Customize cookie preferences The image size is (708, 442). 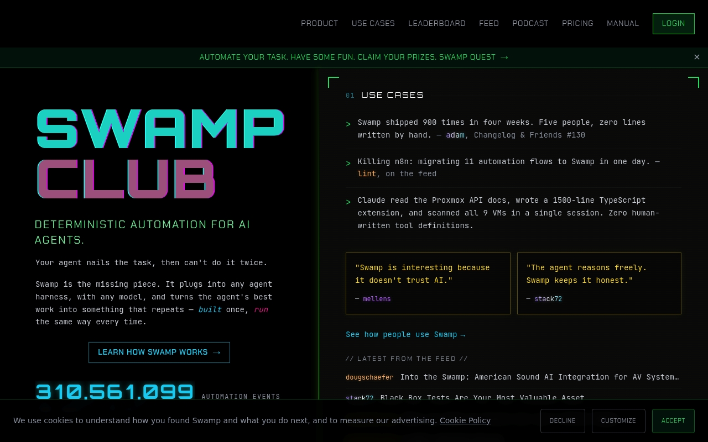click(618, 421)
